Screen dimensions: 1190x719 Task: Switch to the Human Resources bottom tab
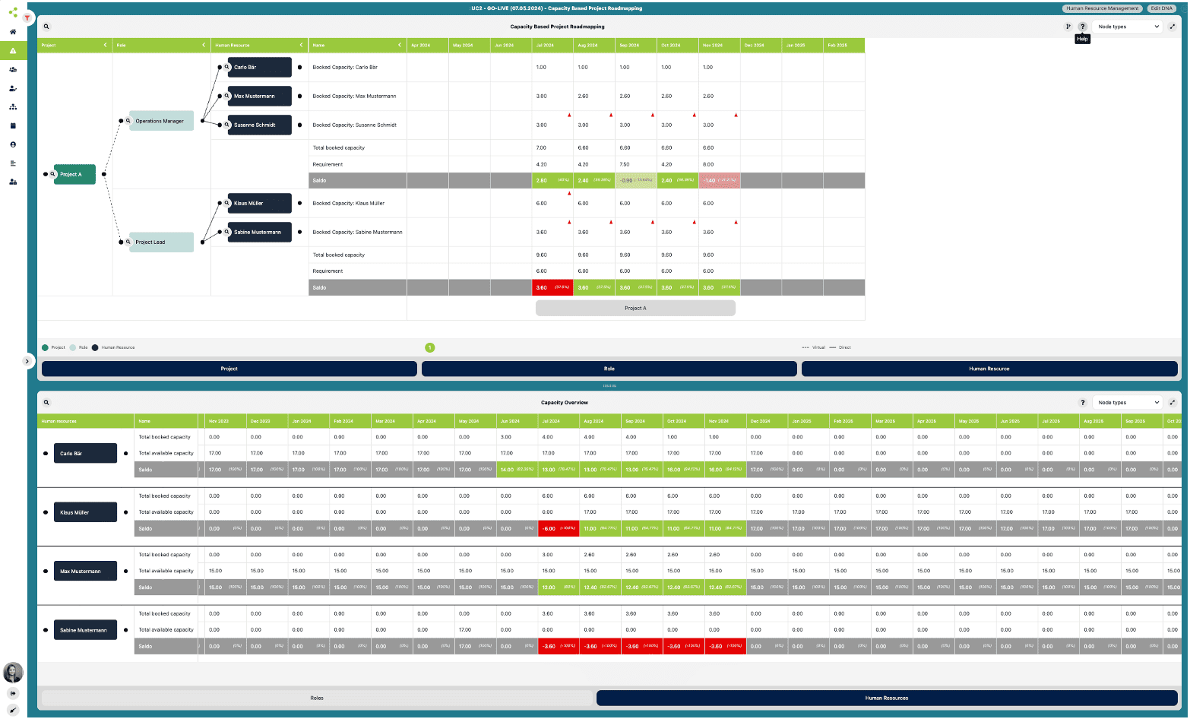tap(887, 698)
